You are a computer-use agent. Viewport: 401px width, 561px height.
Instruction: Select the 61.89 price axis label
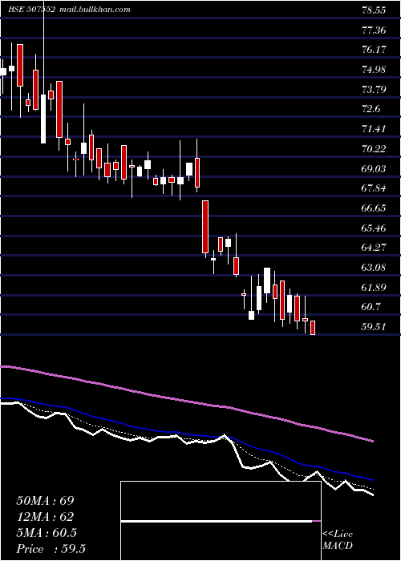pos(374,287)
